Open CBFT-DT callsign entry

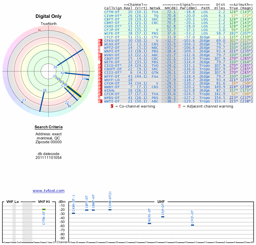click(112, 19)
